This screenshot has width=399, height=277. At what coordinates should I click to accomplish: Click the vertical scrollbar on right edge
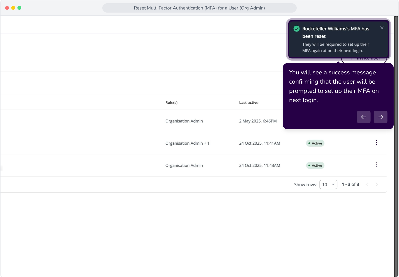396,146
